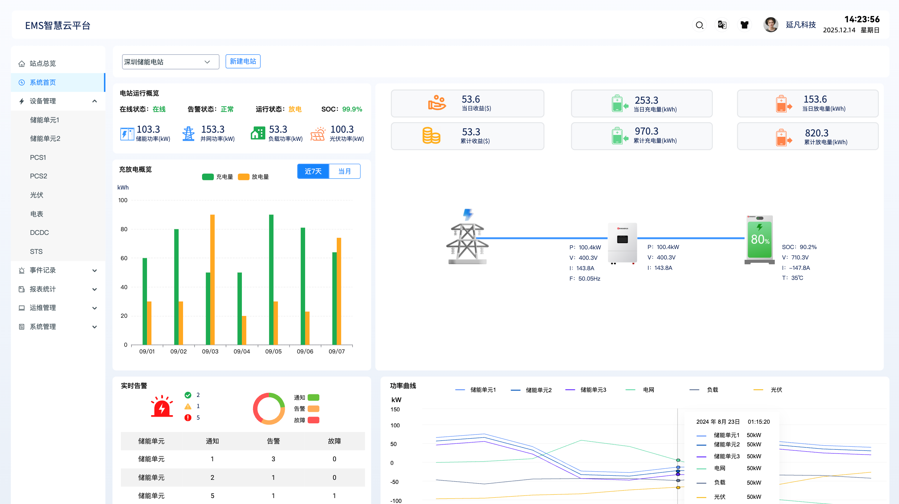Select 储能单元1 in the sidebar
Screen dimensions: 899x504
(x=45, y=120)
